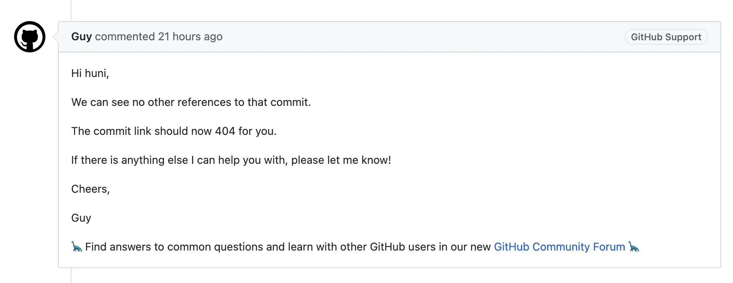Open the GitHub Community Forum link

point(559,247)
